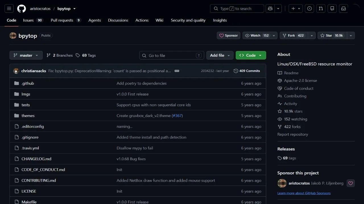Click the CONTRIBUTING.md file icon

click(16, 180)
